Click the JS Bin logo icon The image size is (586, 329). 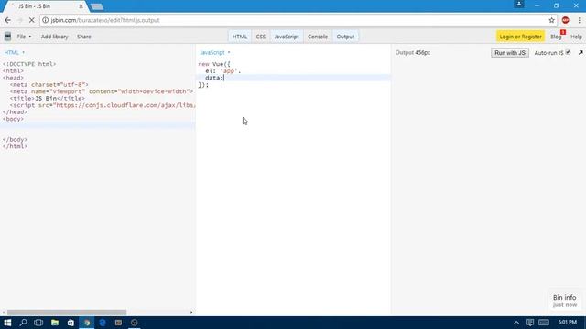coord(7,37)
